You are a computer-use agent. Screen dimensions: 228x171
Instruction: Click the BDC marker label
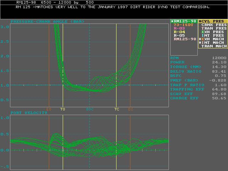[x=90, y=109]
